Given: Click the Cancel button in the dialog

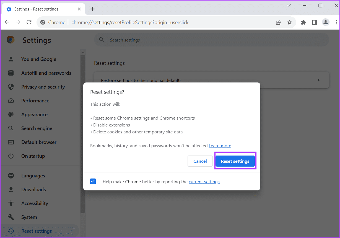Looking at the screenshot, I should click(200, 161).
